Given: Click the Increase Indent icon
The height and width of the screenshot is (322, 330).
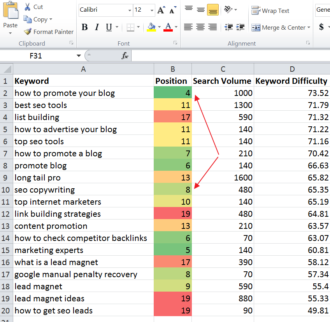Looking at the screenshot, I should 242,27.
